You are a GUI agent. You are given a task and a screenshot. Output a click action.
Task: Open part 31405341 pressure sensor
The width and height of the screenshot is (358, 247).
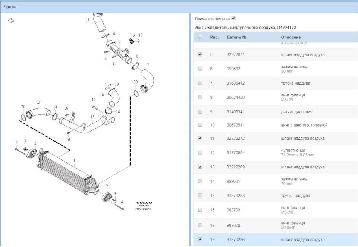coord(235,111)
